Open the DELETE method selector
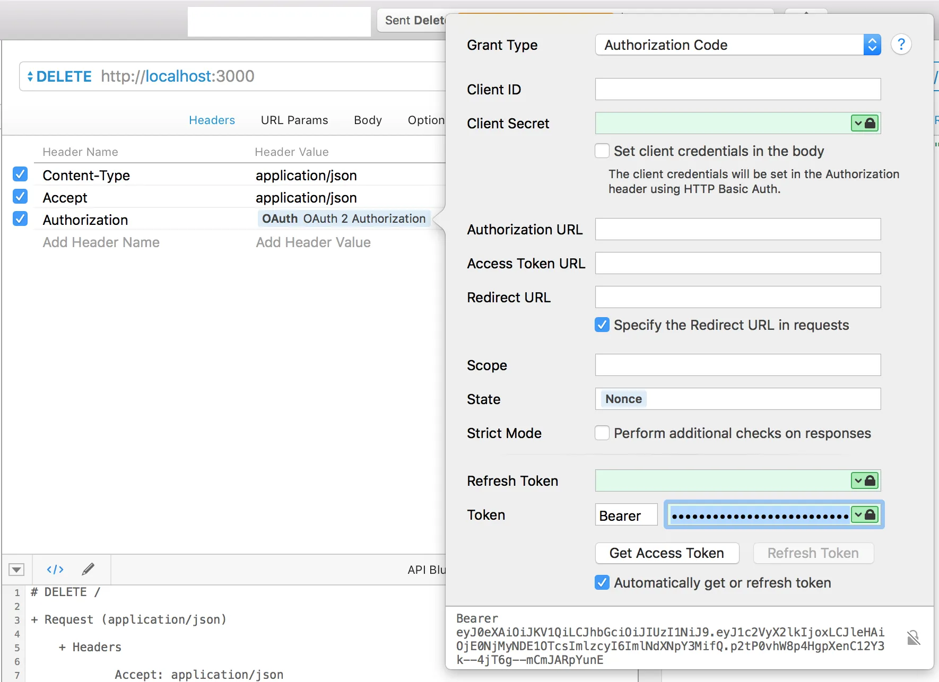The height and width of the screenshot is (682, 939). pos(59,76)
